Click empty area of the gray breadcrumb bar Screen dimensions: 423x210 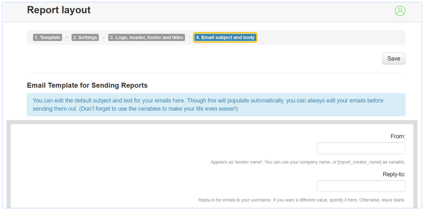(332, 38)
